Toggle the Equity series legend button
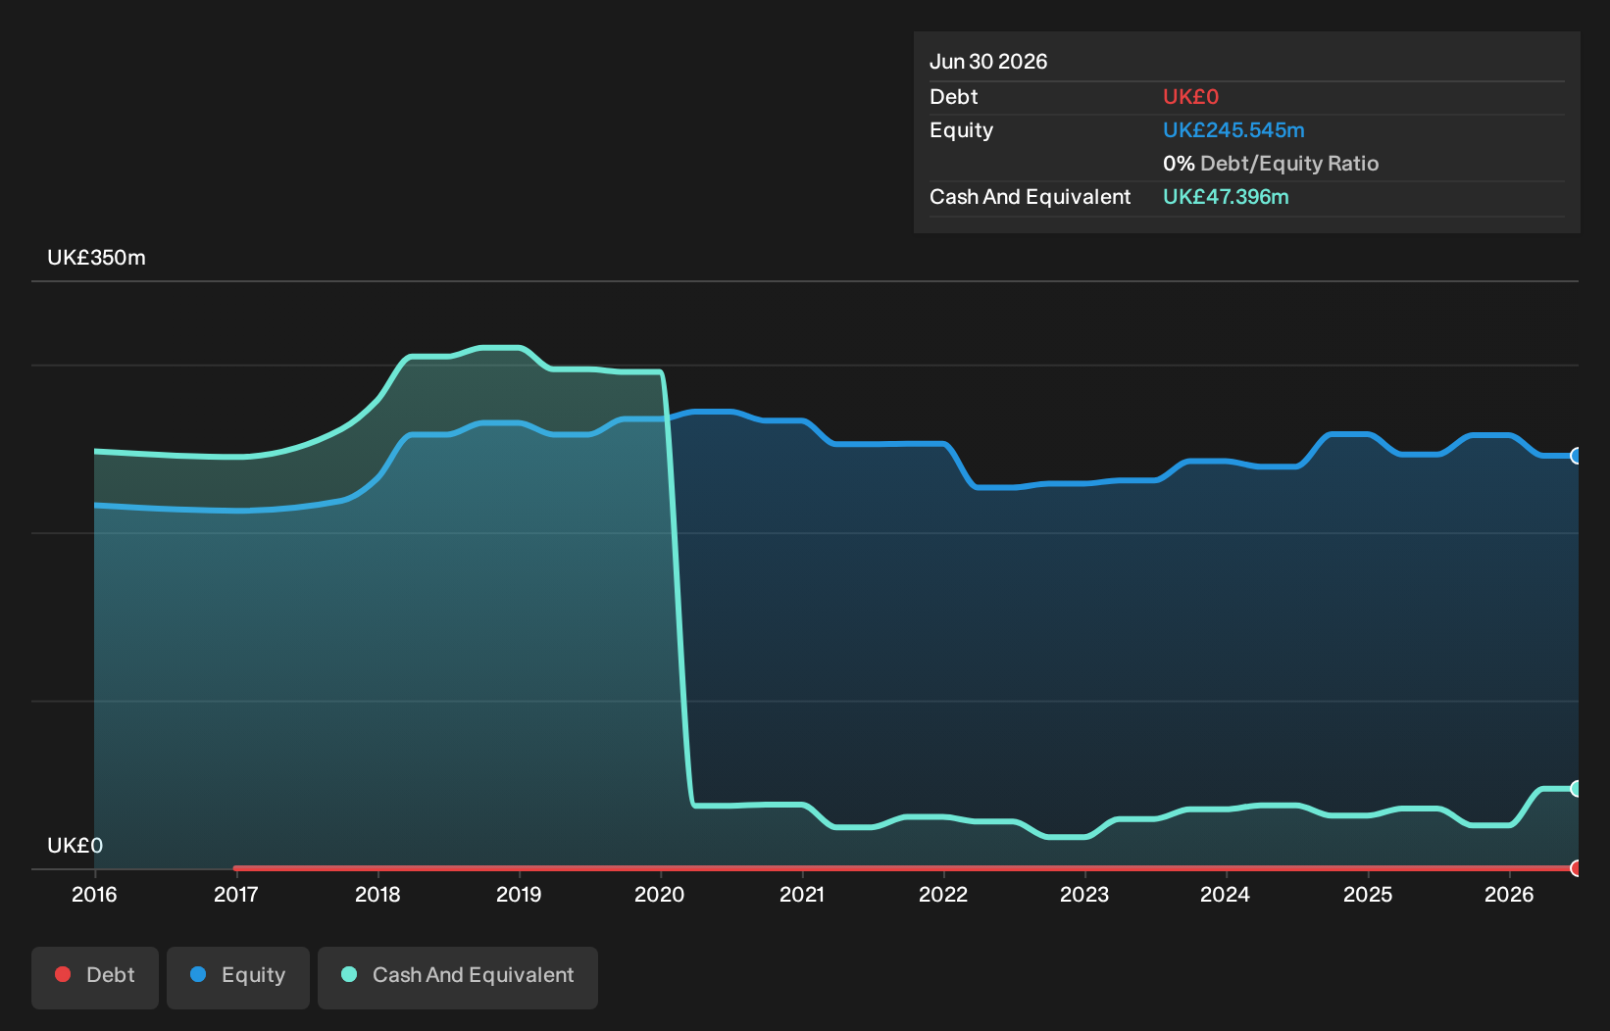 [x=238, y=977]
